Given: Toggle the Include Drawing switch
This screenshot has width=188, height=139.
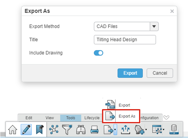Looking at the screenshot, I should click(x=99, y=53).
